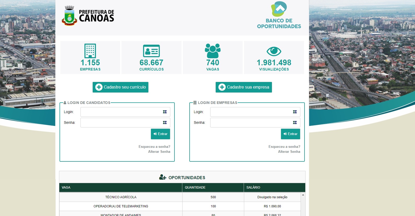Click Entrar in the candidates login box
This screenshot has width=415, height=216.
coord(161,134)
